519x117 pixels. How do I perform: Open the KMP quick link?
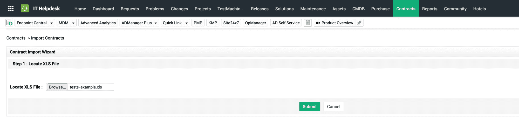pos(213,23)
